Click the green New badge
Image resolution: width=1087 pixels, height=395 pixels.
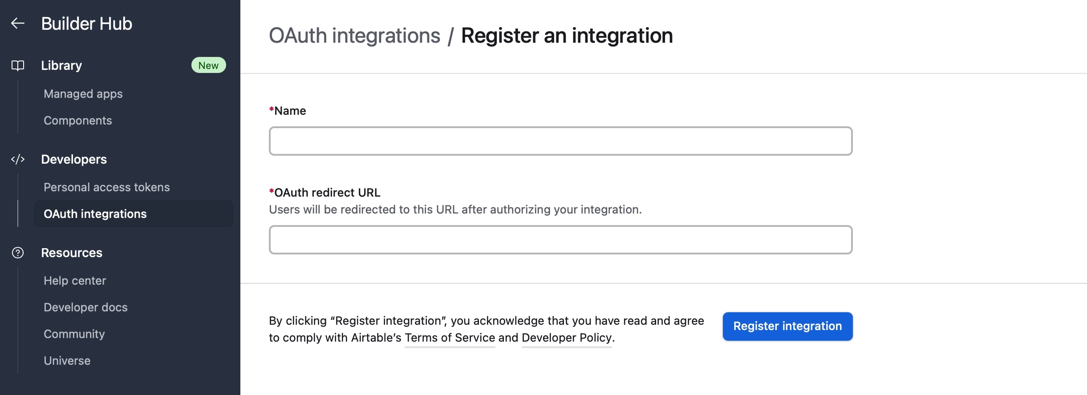tap(208, 65)
